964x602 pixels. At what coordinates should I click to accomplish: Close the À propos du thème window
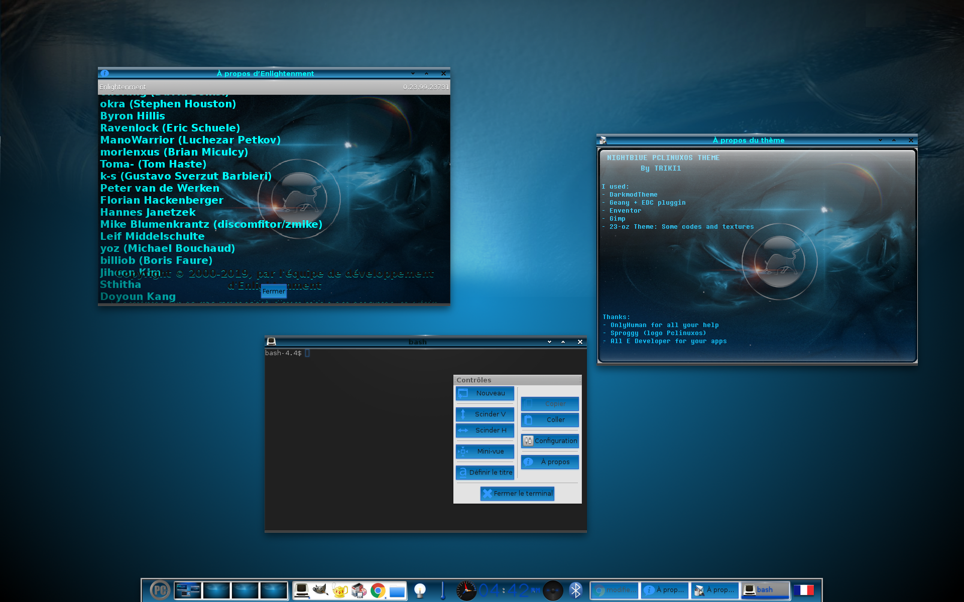point(911,140)
